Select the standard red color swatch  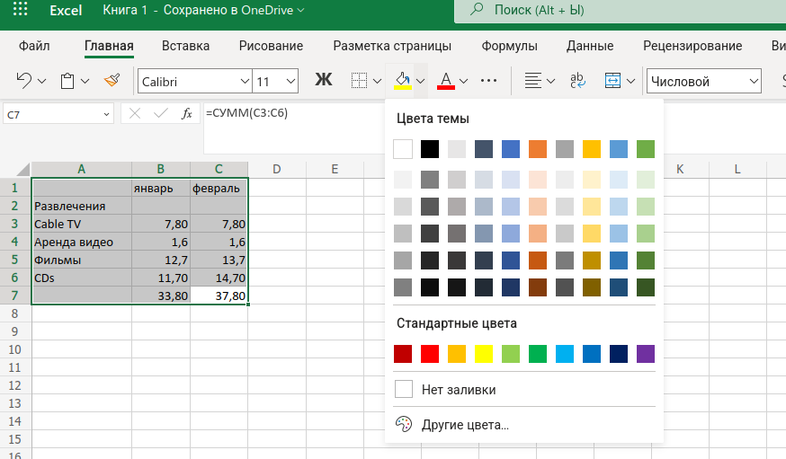pos(430,353)
